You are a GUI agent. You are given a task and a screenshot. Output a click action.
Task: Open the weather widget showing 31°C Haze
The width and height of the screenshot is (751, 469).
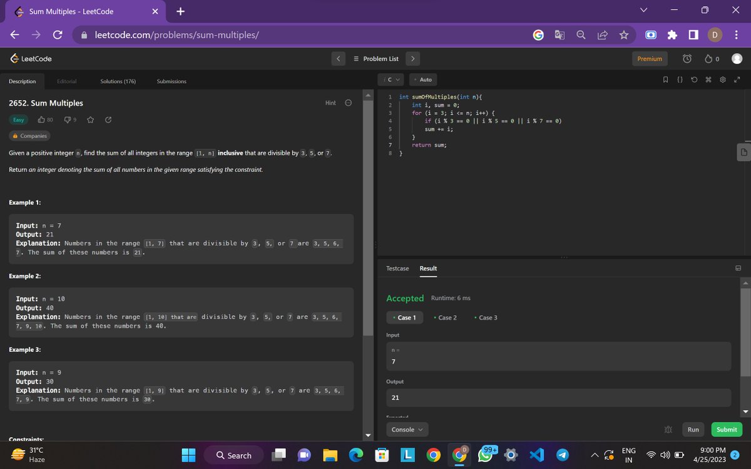[28, 455]
